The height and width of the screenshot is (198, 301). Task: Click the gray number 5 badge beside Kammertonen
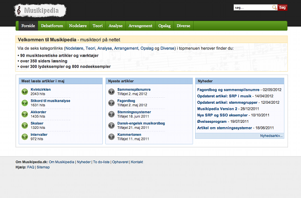(x=111, y=137)
